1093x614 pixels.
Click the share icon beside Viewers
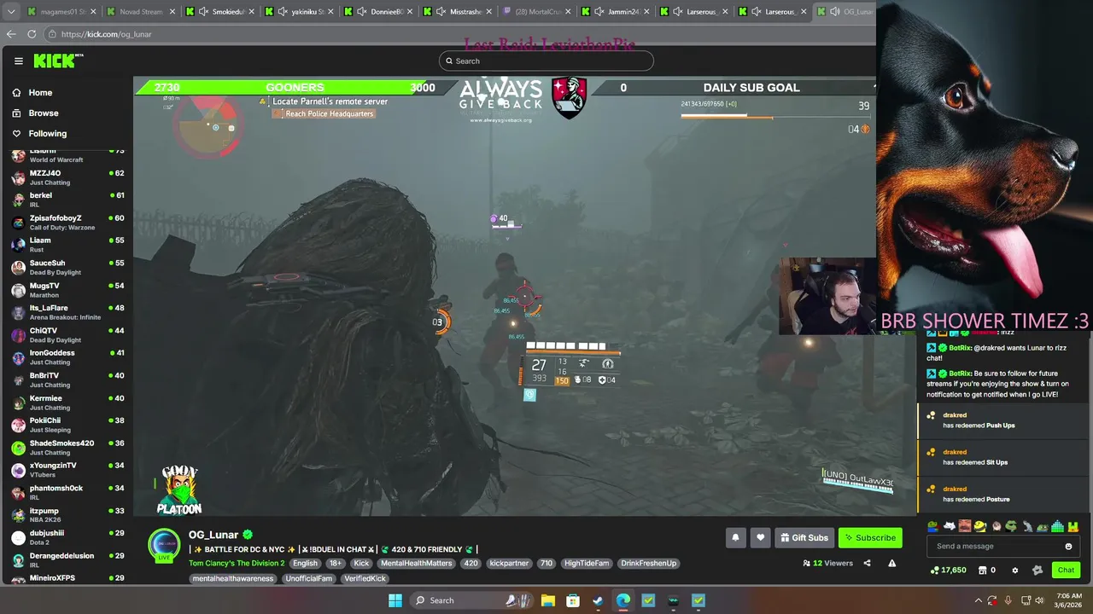[x=867, y=563]
